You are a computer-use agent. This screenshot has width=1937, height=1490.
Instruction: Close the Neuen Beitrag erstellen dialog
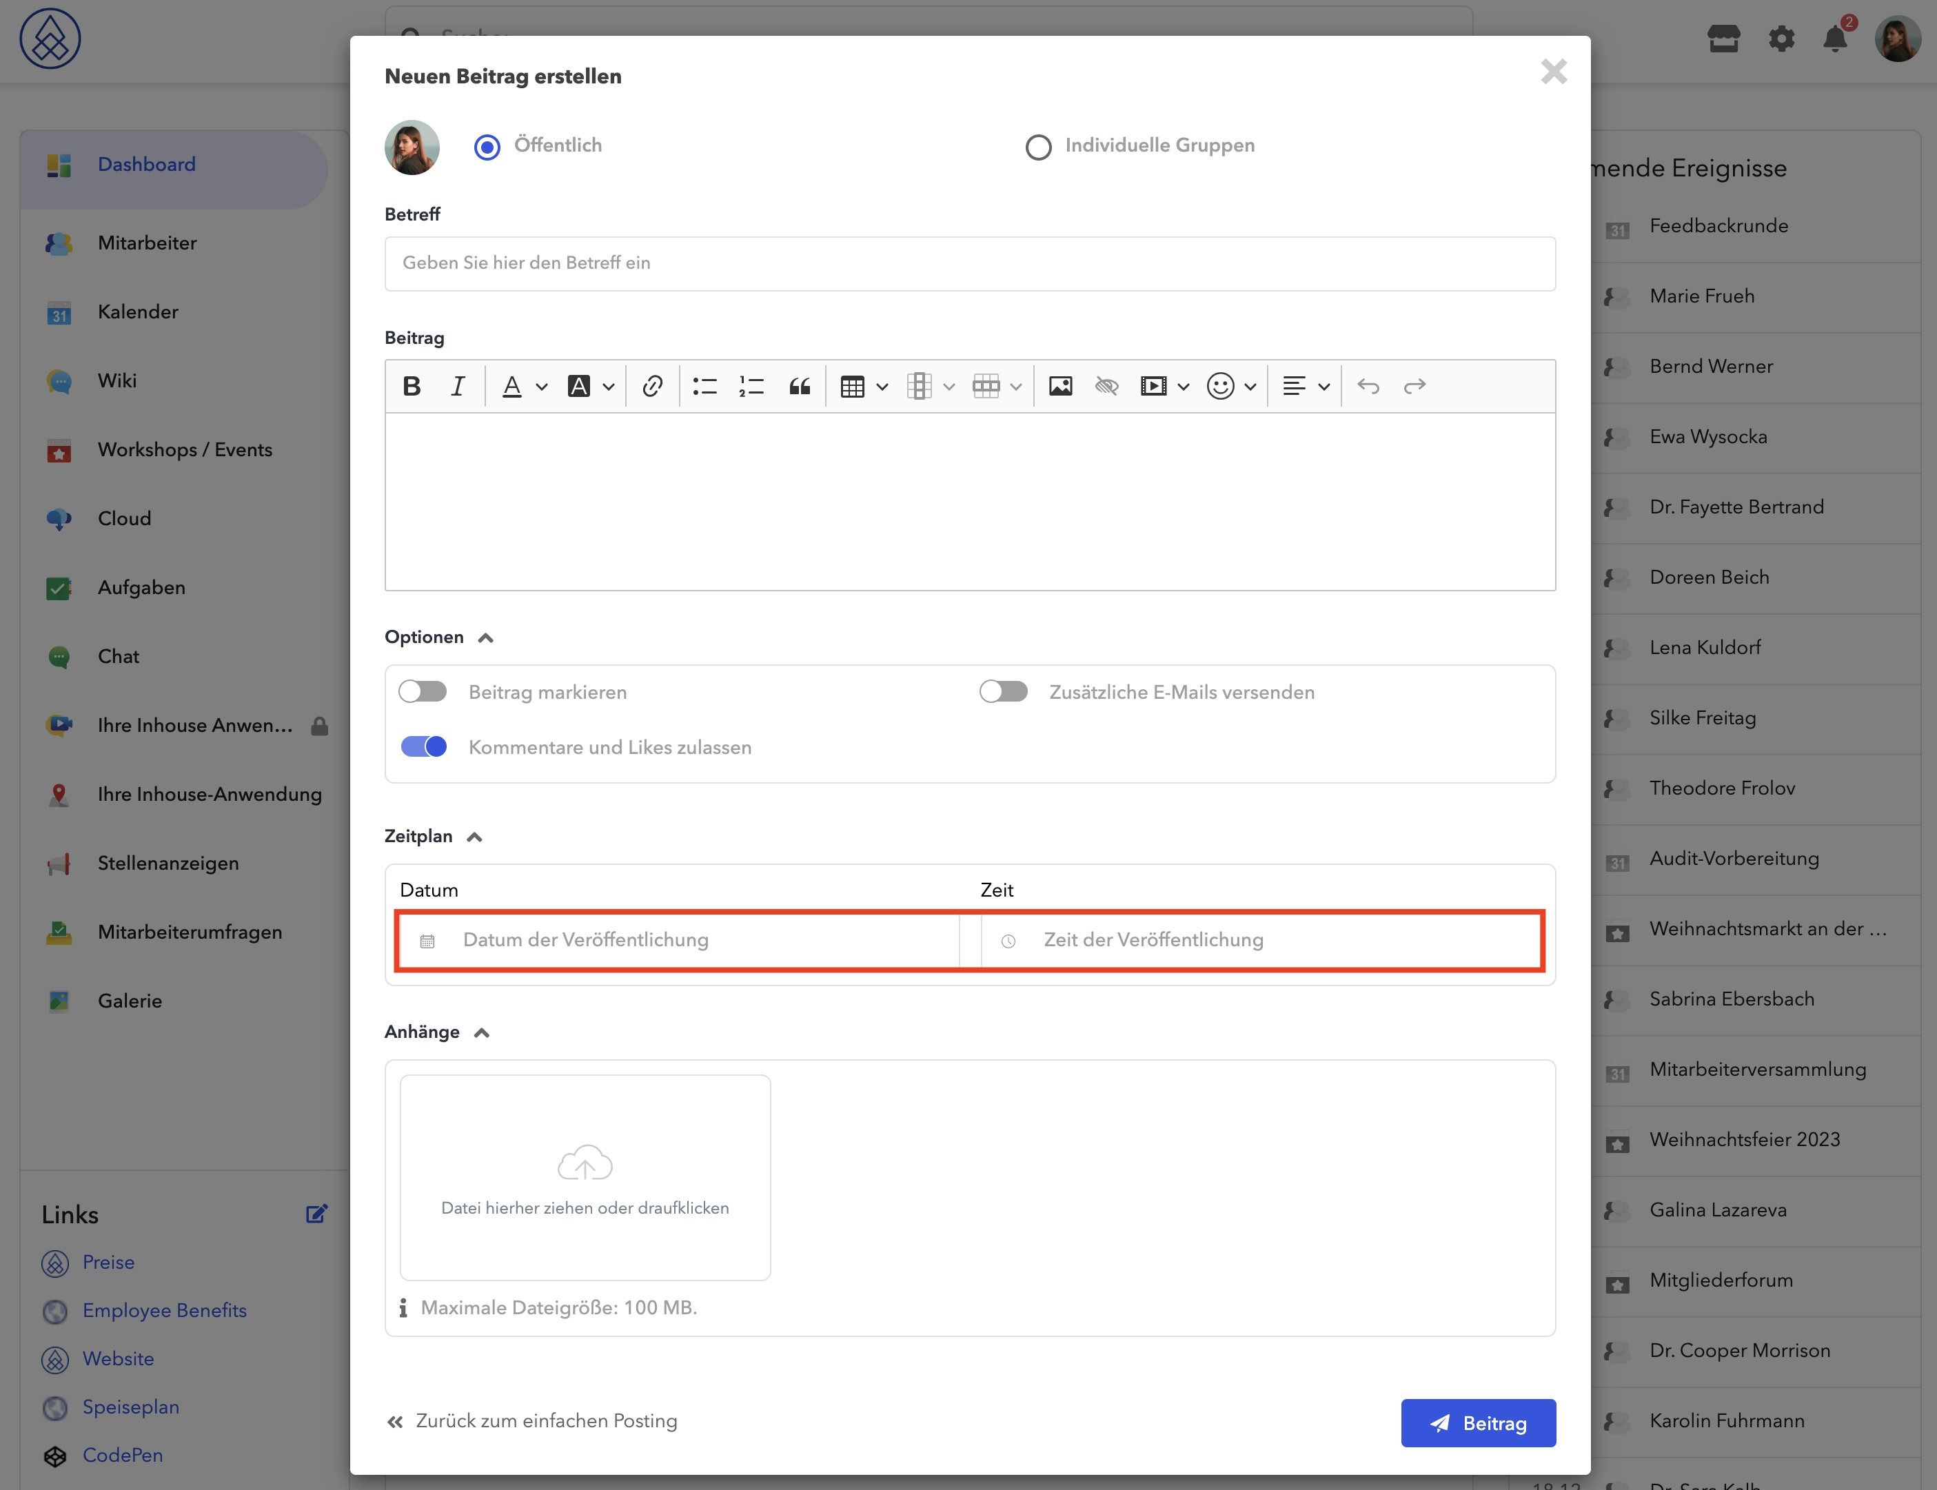[1554, 71]
